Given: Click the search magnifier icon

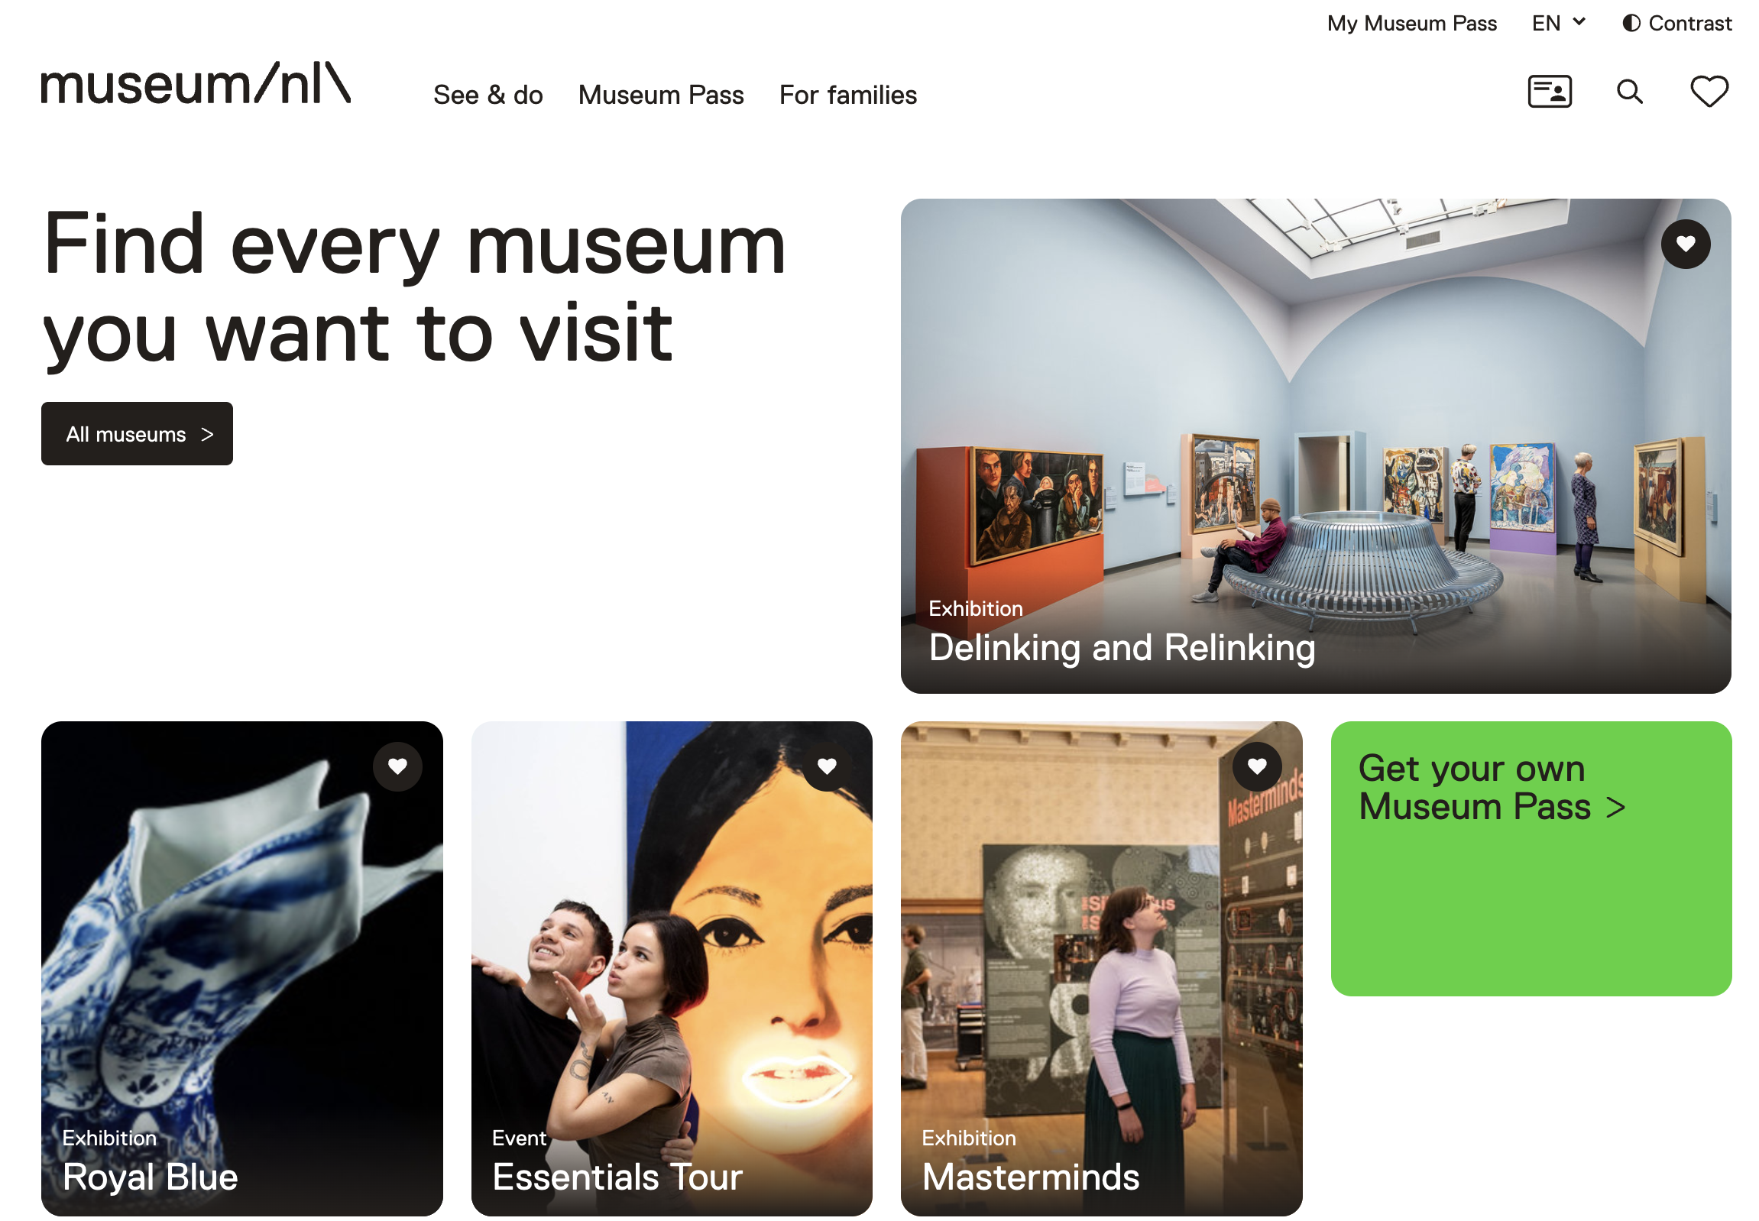Looking at the screenshot, I should (x=1630, y=92).
